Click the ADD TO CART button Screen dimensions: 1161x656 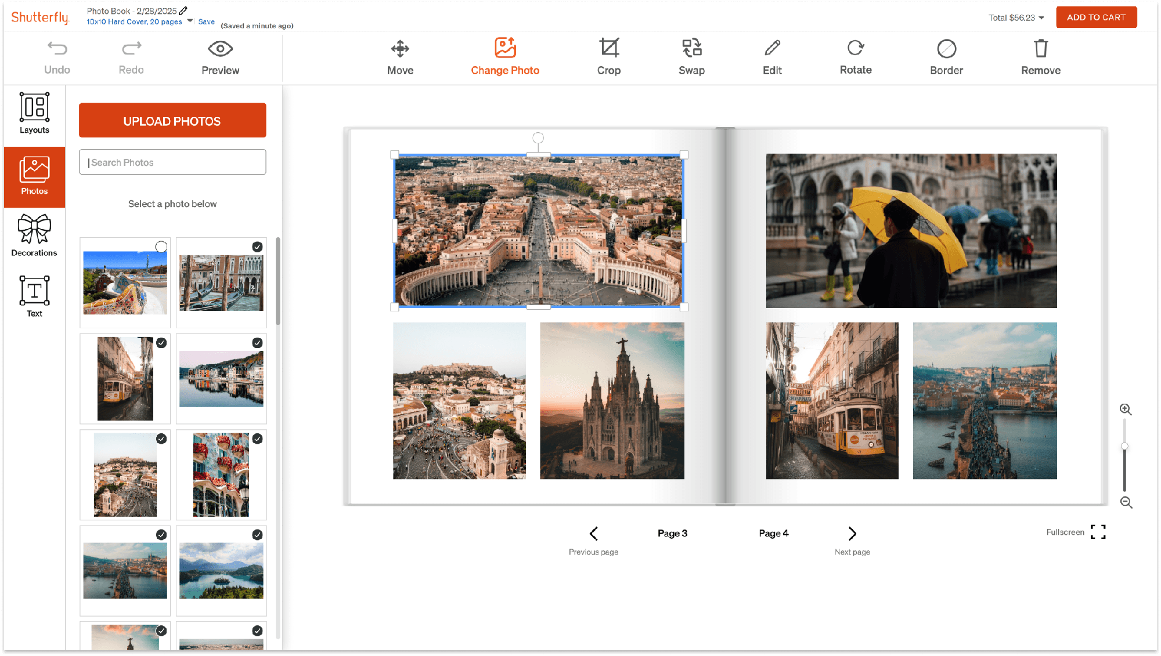tap(1096, 17)
